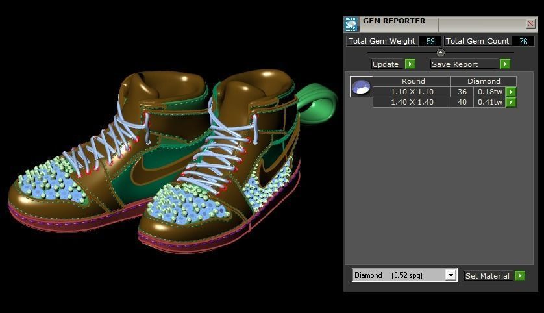Click the 0.18tw weight cell
The image size is (544, 313).
[489, 92]
